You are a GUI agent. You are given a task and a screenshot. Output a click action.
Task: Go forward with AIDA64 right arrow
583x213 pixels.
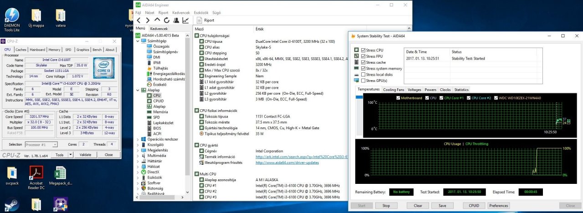pyautogui.click(x=147, y=20)
